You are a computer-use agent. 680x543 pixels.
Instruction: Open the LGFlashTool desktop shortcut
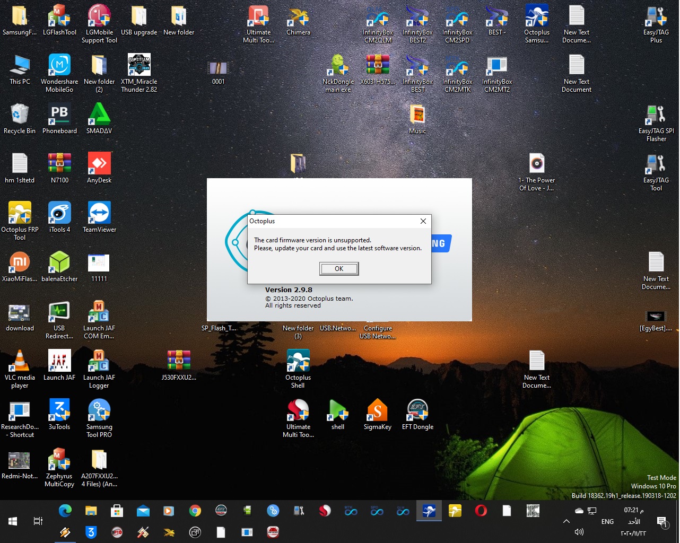pyautogui.click(x=59, y=21)
